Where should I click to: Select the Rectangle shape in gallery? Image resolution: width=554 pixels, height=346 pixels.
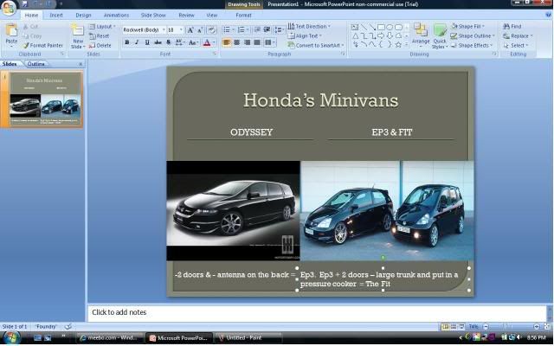click(x=381, y=27)
